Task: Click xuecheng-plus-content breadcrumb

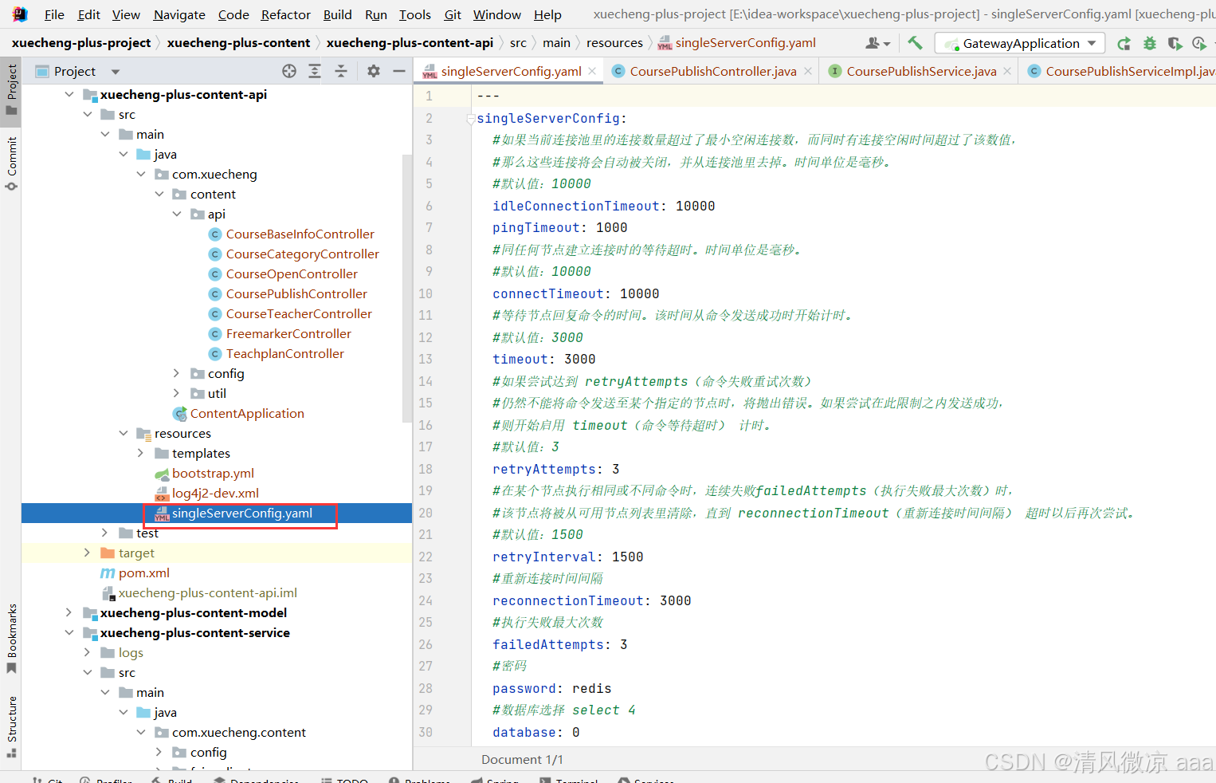Action: pyautogui.click(x=238, y=43)
